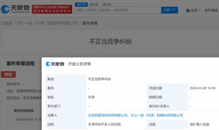Open the 北京百度网讯科技有限公司 party link
This screenshot has height=130, width=219.
tap(107, 115)
